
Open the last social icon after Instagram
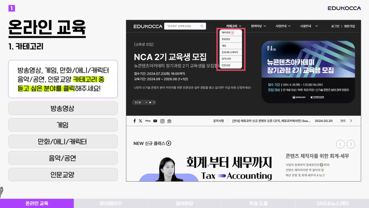point(169,121)
